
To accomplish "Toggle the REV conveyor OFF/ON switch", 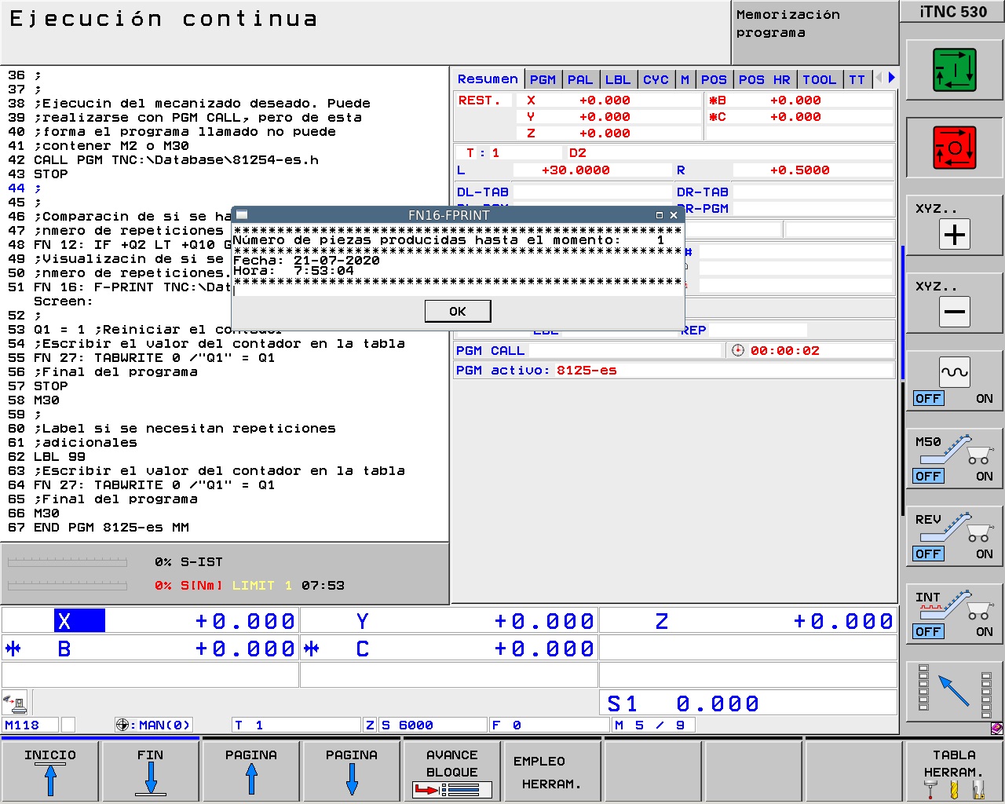I will coord(954,554).
